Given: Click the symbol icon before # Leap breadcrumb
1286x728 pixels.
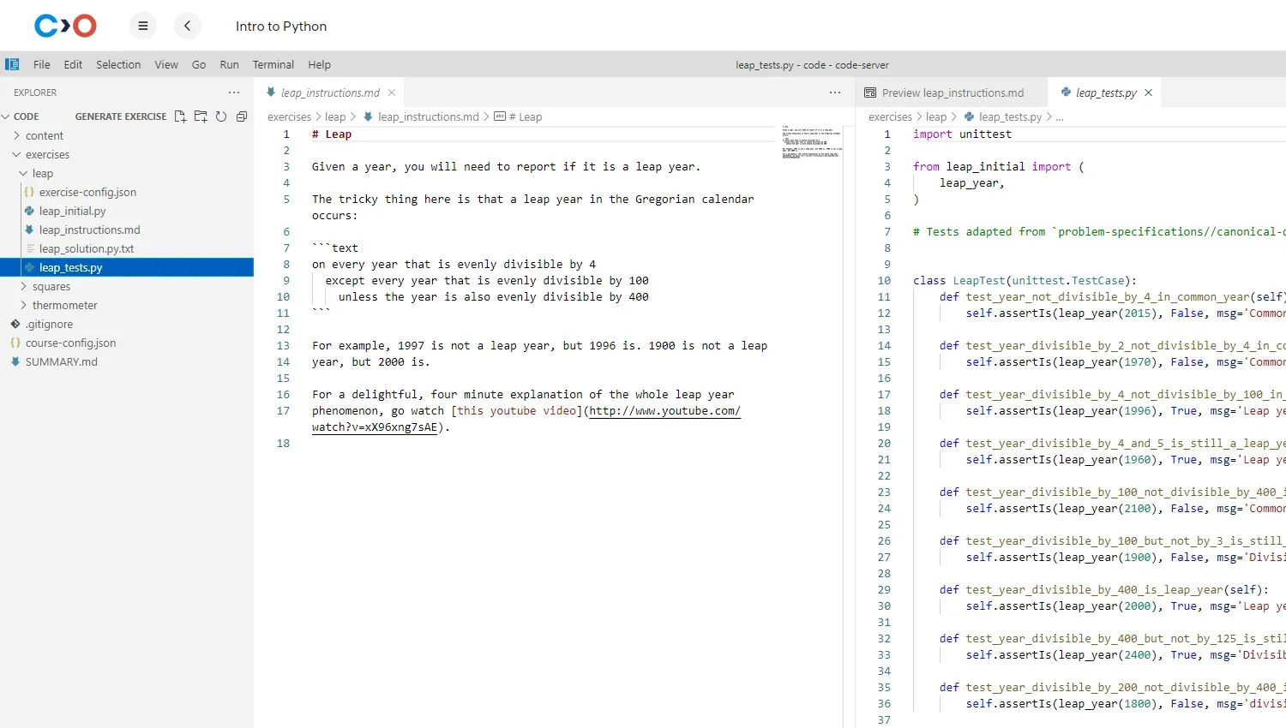Looking at the screenshot, I should 500,116.
